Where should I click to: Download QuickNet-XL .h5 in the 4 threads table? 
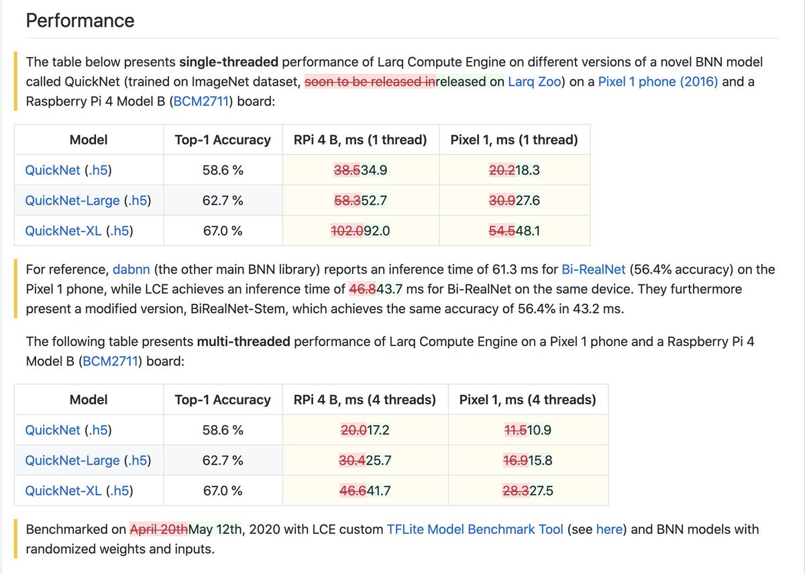click(119, 491)
